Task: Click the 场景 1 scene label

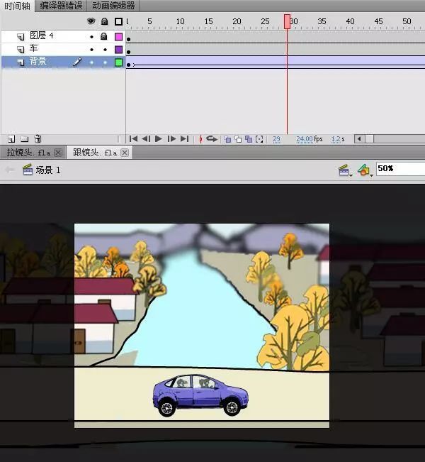Action: pos(47,170)
